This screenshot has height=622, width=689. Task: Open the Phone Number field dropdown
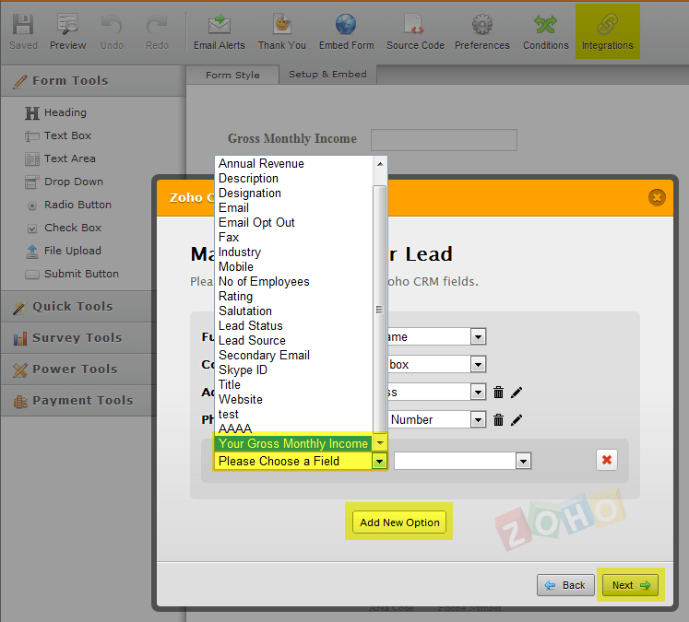pyautogui.click(x=478, y=420)
